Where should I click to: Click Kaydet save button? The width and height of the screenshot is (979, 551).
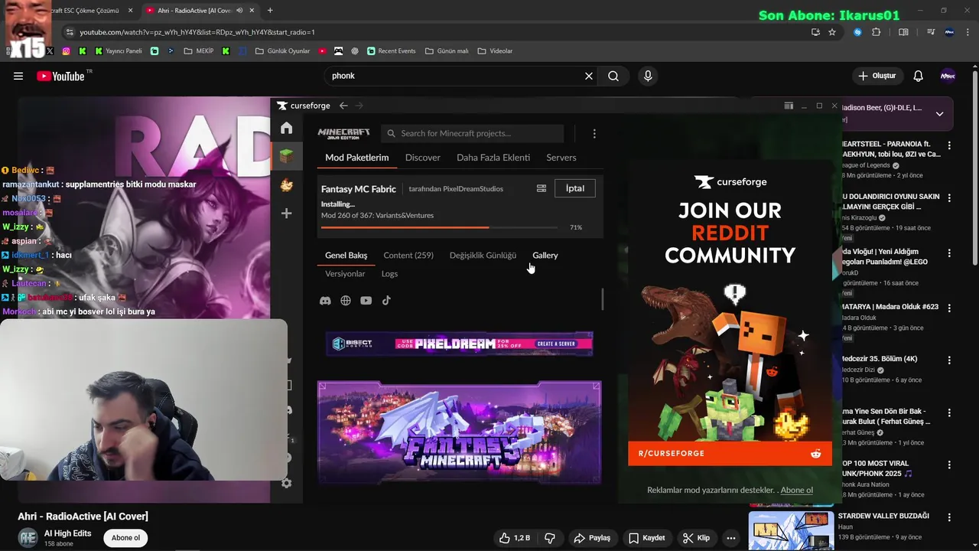(x=646, y=538)
